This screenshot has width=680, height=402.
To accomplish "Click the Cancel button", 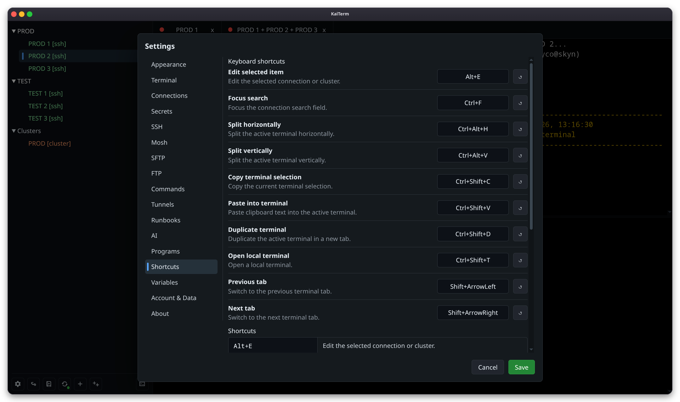I will coord(488,367).
